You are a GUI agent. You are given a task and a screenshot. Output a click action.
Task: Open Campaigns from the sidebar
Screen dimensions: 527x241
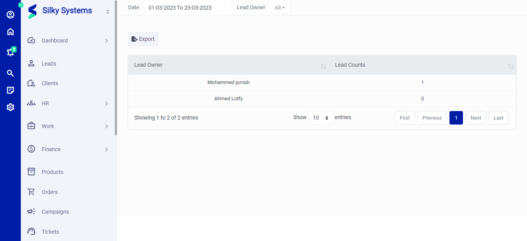click(55, 212)
